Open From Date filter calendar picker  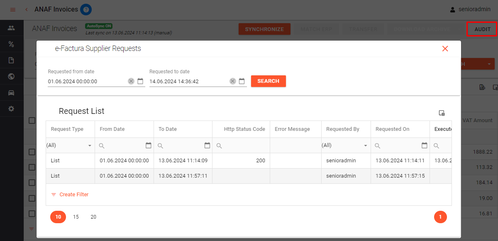click(x=149, y=145)
